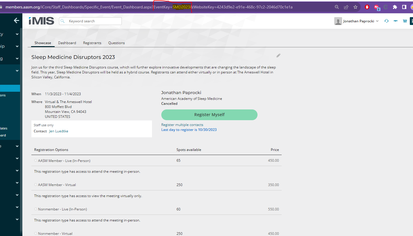Viewport: 413px width, 236px height.
Task: Click the Jonathan Paprocki name in header
Action: point(359,21)
